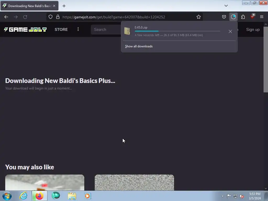Viewport: 268px width, 201px height.
Task: Cancel the 0.45.0.zip download
Action: click(230, 31)
